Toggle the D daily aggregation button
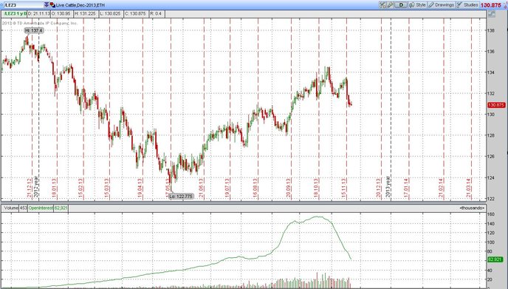Viewport: 508px width, 289px height. point(401,5)
